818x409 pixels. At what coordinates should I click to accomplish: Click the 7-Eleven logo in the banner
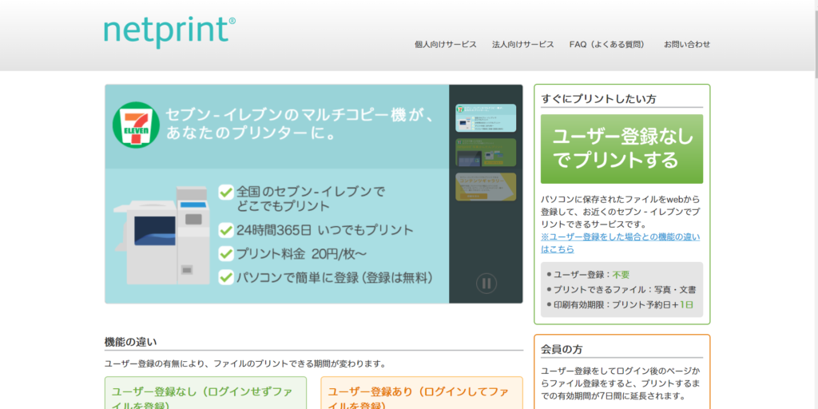(x=135, y=125)
